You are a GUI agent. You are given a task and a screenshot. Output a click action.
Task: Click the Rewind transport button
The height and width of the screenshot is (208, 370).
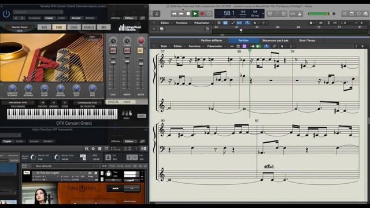pos(174,14)
